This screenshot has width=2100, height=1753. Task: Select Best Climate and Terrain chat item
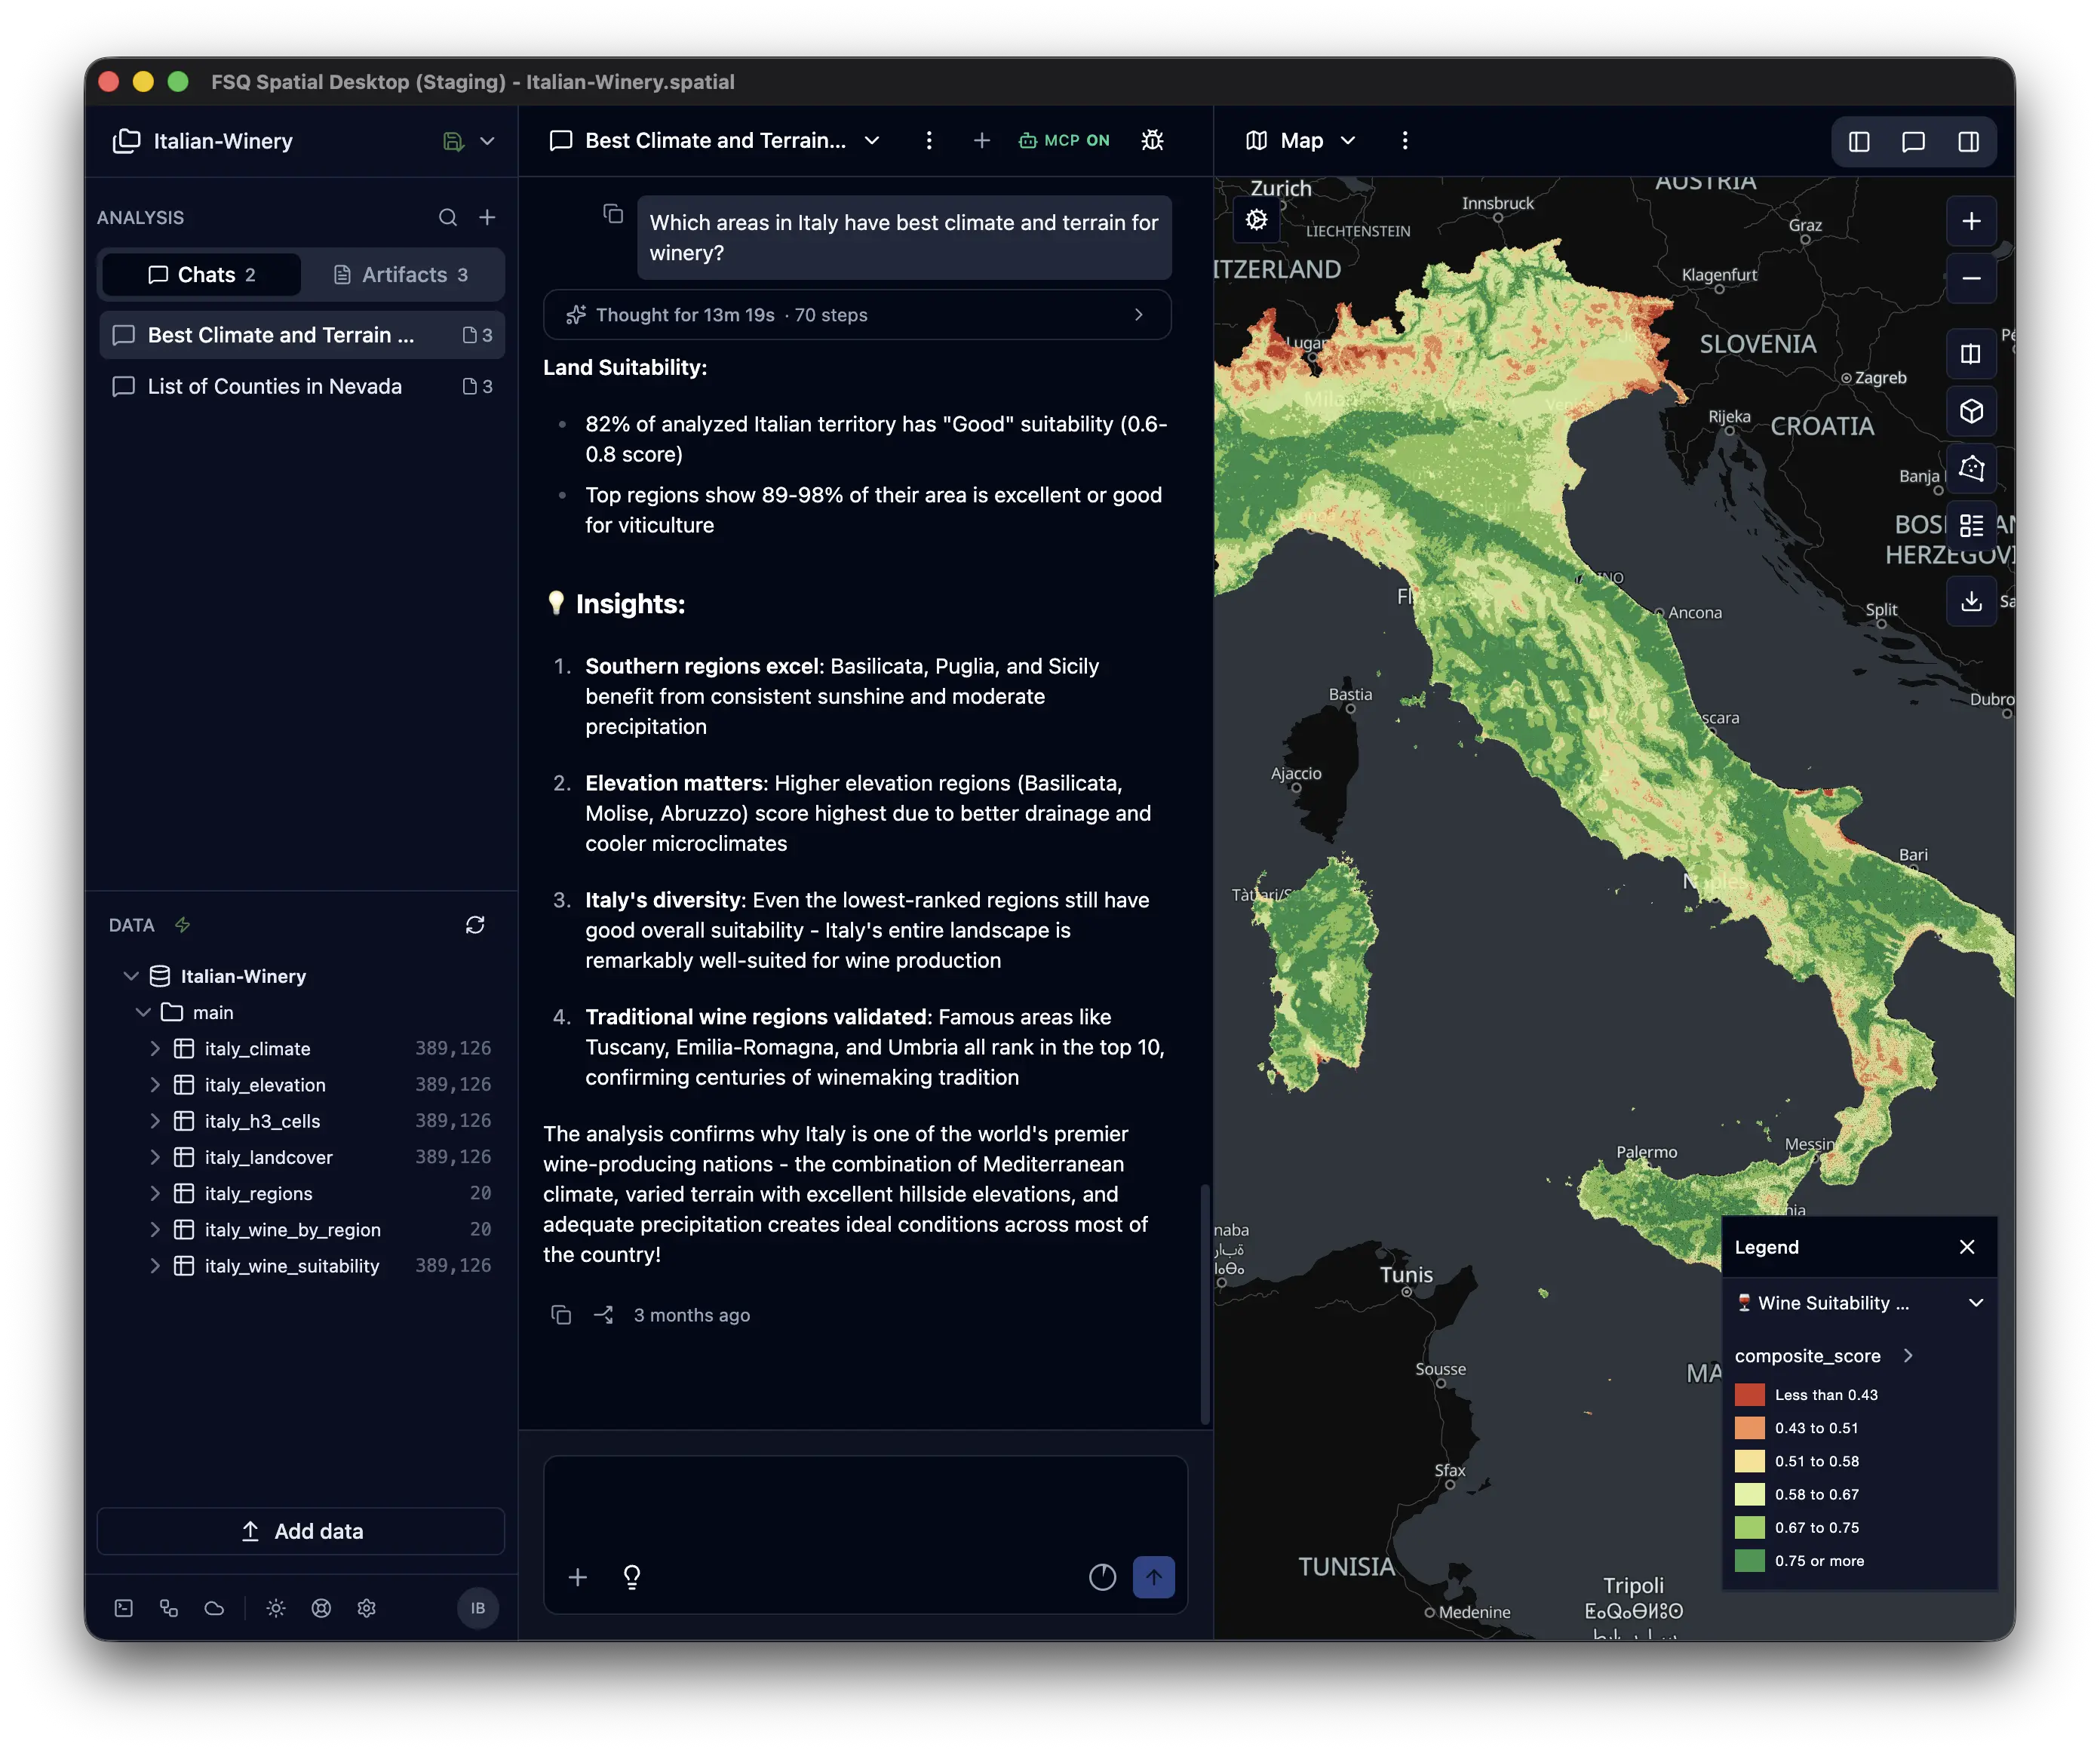pos(301,335)
